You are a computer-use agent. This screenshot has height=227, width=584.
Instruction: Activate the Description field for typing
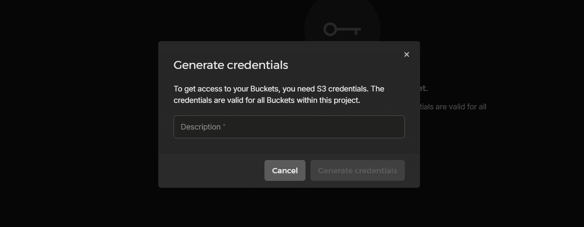[289, 126]
